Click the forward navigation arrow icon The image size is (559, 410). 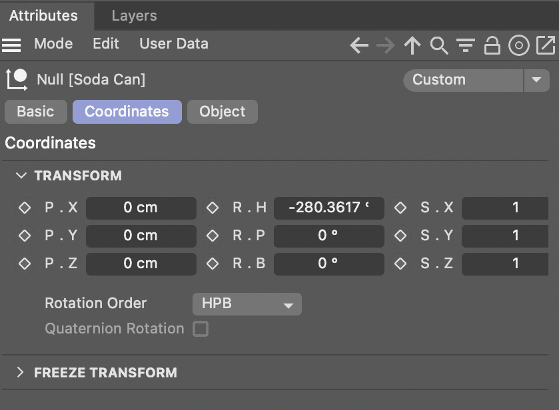click(385, 45)
